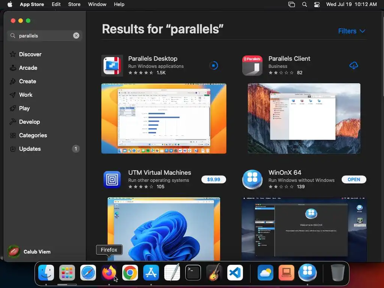Focus the search field containing parallels
Viewport: 384px width, 288px height.
[45, 36]
